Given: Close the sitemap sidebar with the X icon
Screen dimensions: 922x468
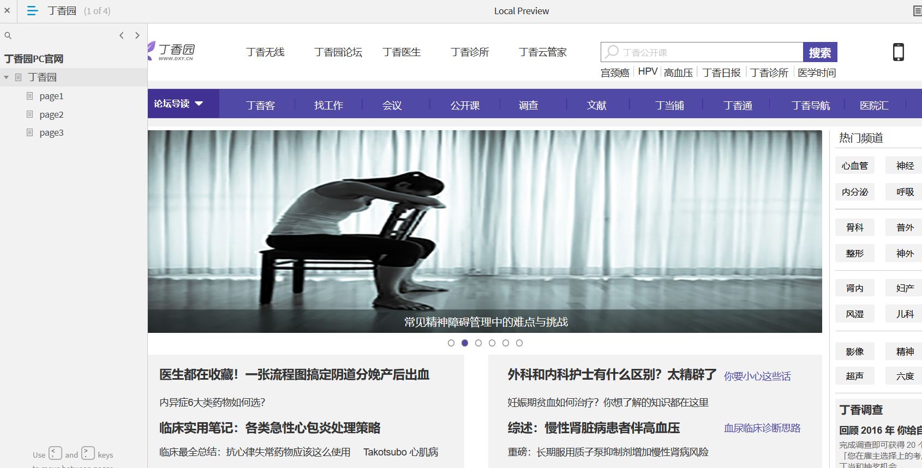Looking at the screenshot, I should point(7,10).
